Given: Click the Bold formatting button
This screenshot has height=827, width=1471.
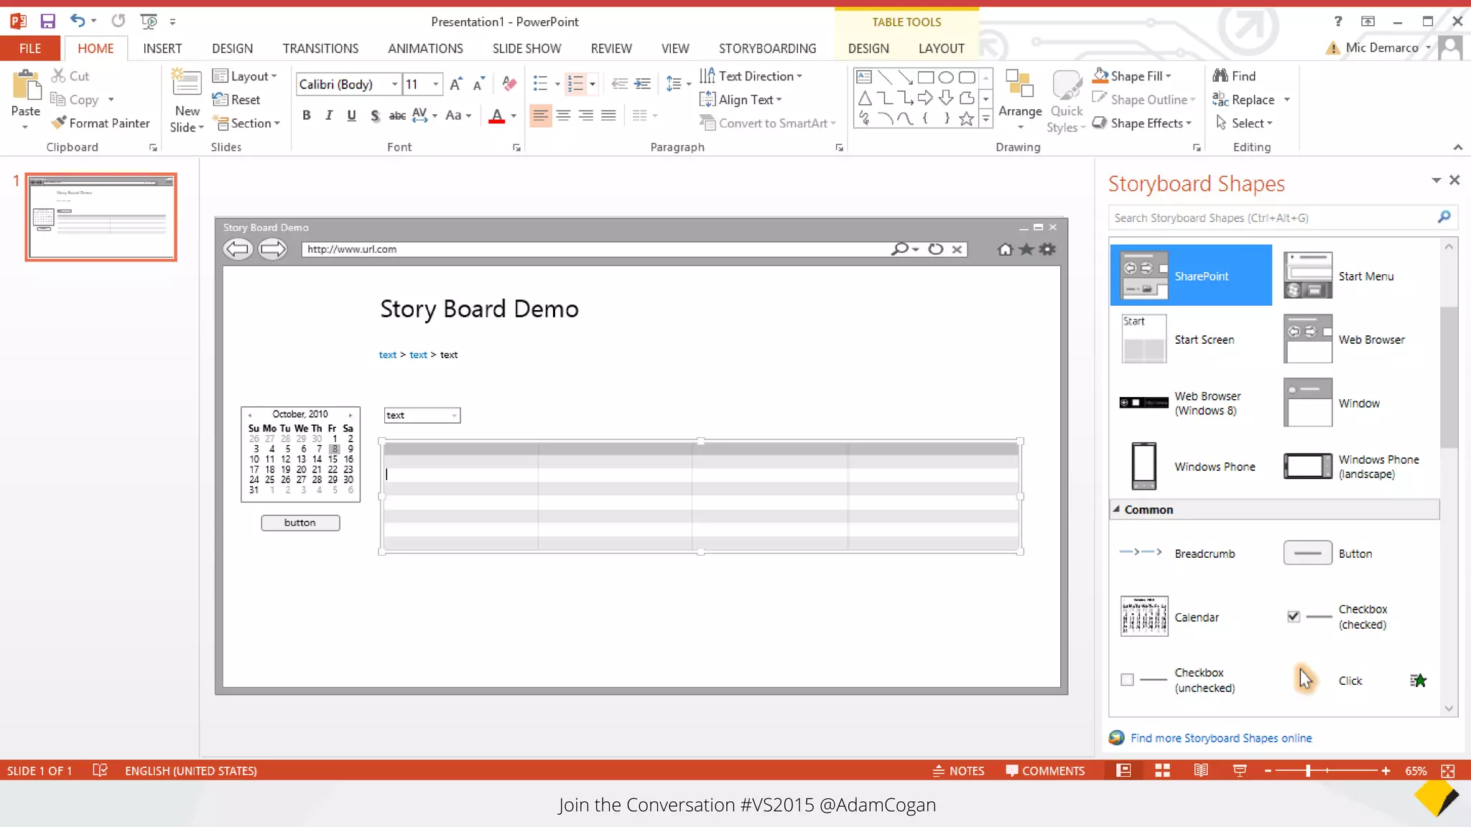Looking at the screenshot, I should click(307, 115).
